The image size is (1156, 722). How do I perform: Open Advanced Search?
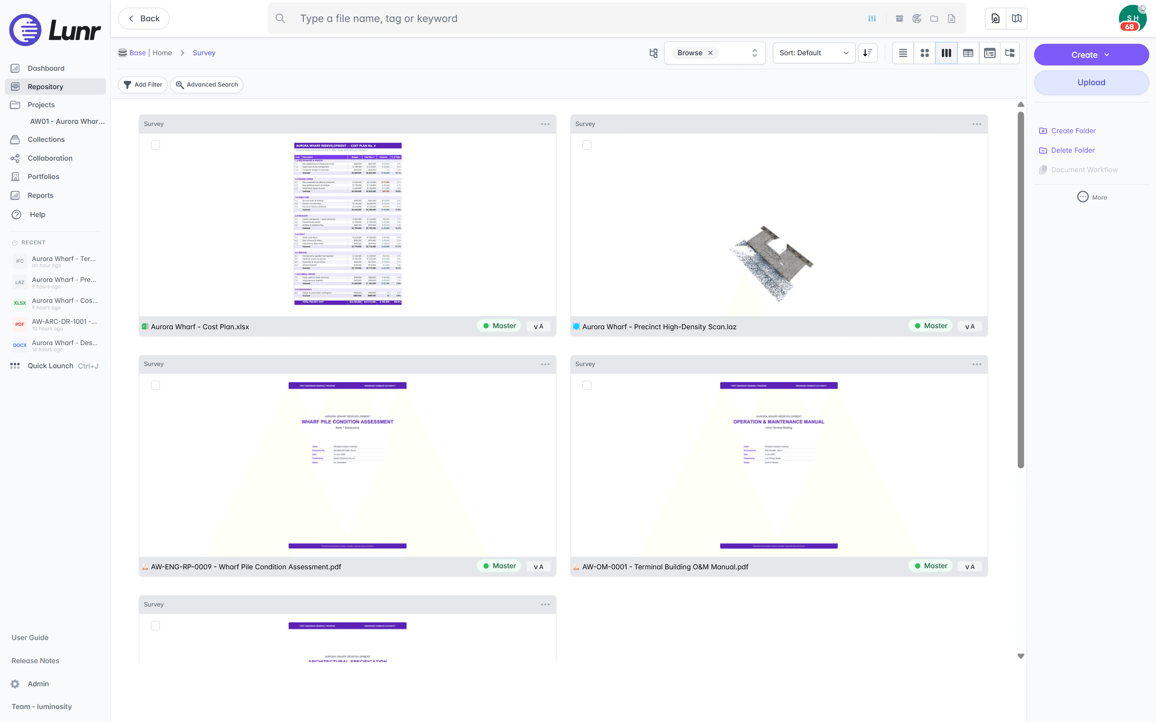[x=207, y=84]
